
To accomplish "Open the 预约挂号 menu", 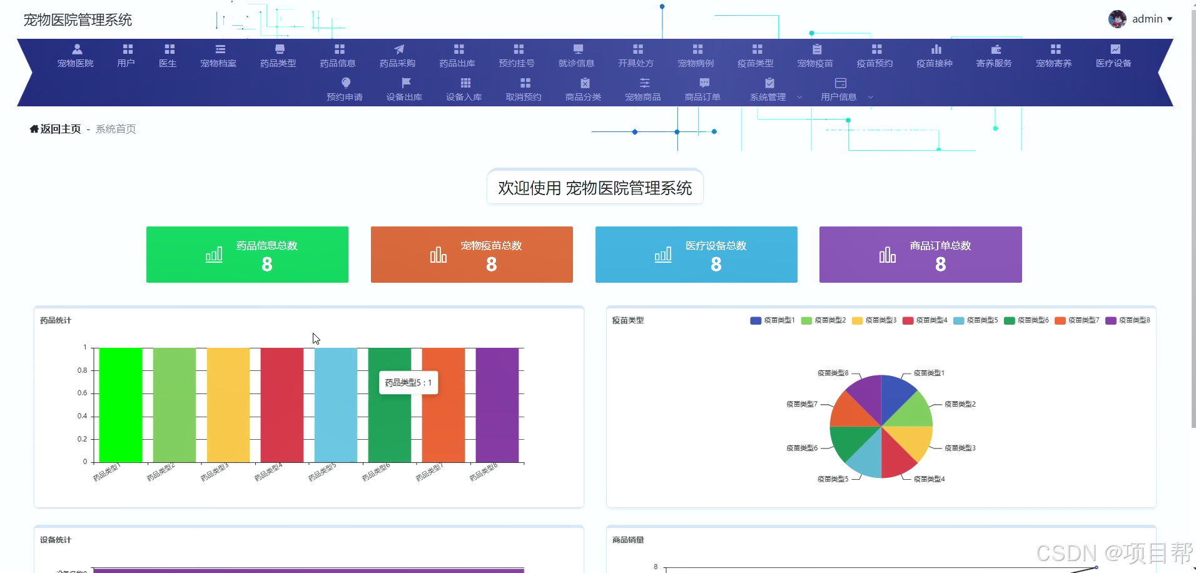I will tap(517, 55).
